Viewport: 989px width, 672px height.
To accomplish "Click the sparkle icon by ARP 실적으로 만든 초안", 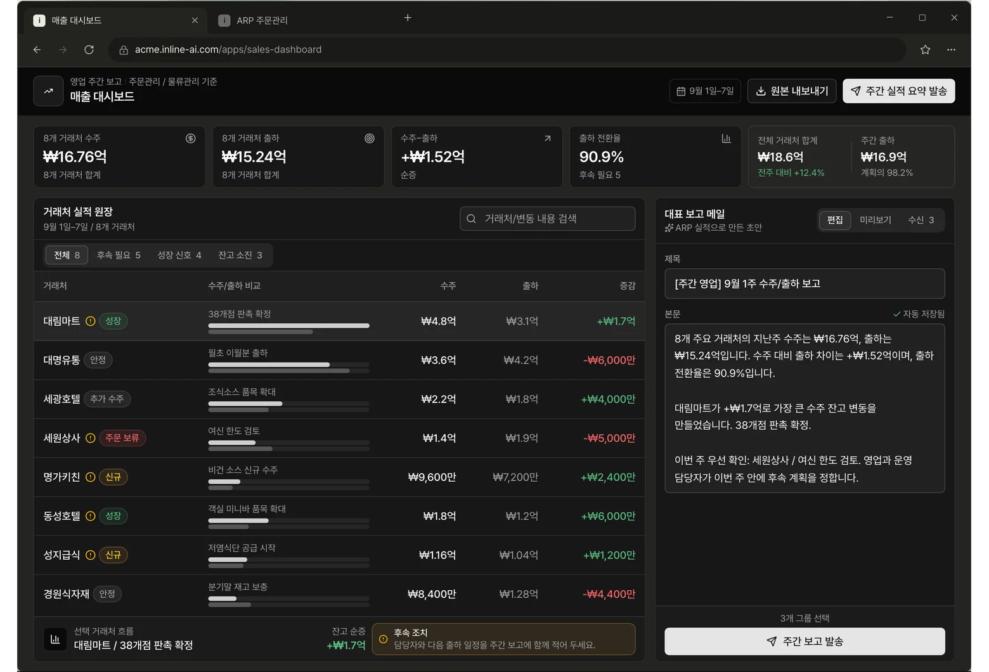I will coord(669,228).
